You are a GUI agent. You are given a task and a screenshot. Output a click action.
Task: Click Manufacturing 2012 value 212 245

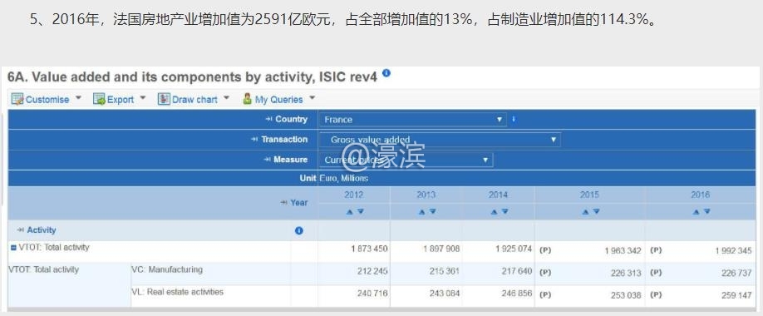tap(372, 271)
